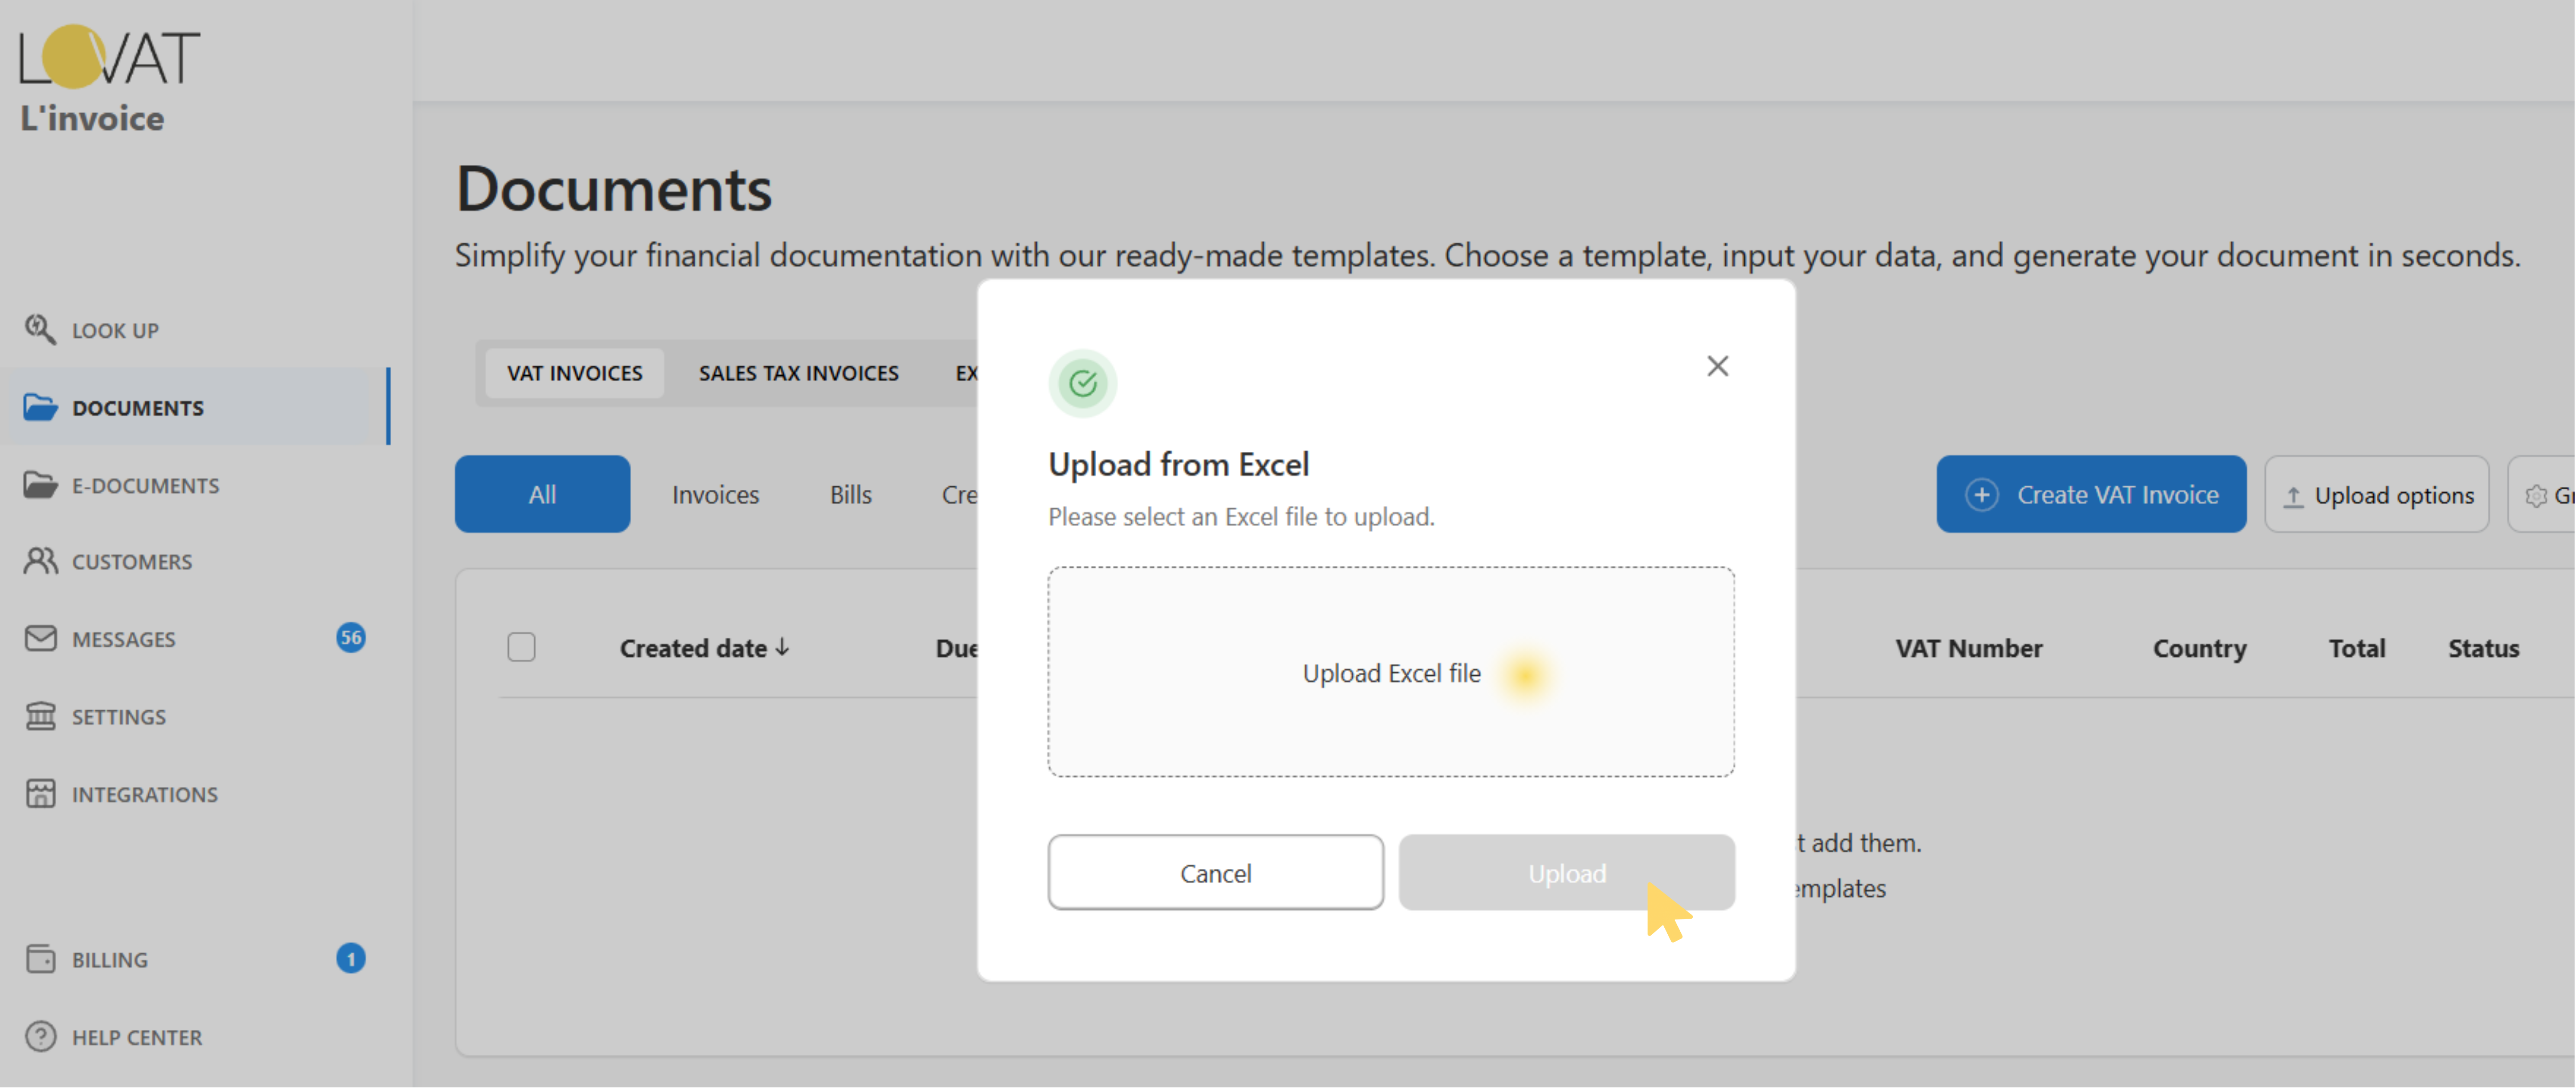Screen dimensions: 2576x1089
Task: Close the Upload from Excel dialog
Action: point(1717,366)
